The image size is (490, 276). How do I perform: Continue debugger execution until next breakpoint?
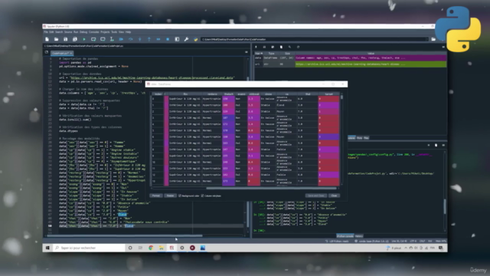click(158, 39)
